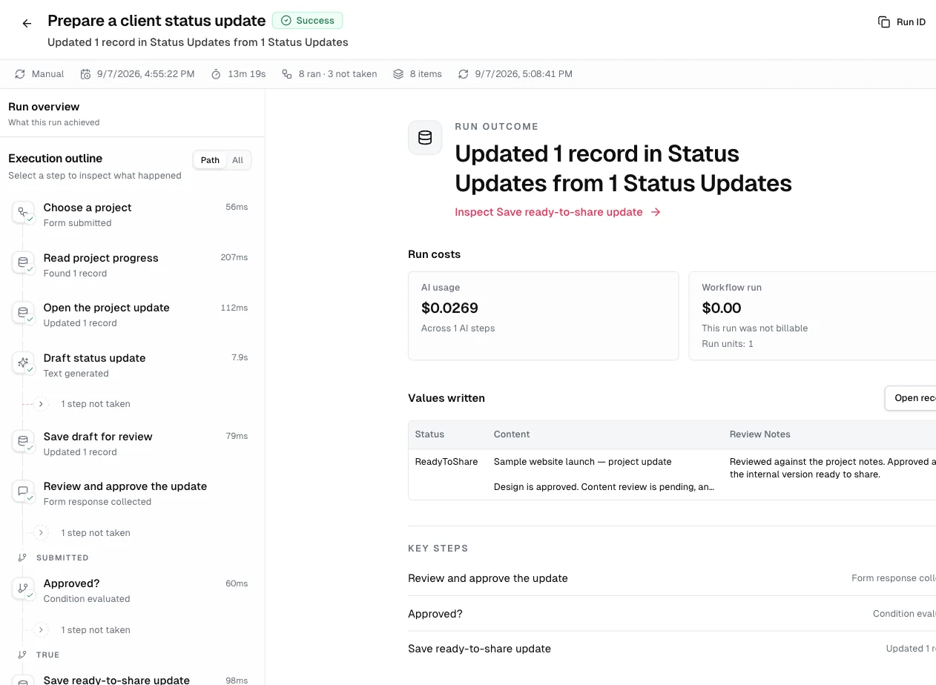Click the branch icon next to TRUE

22,655
